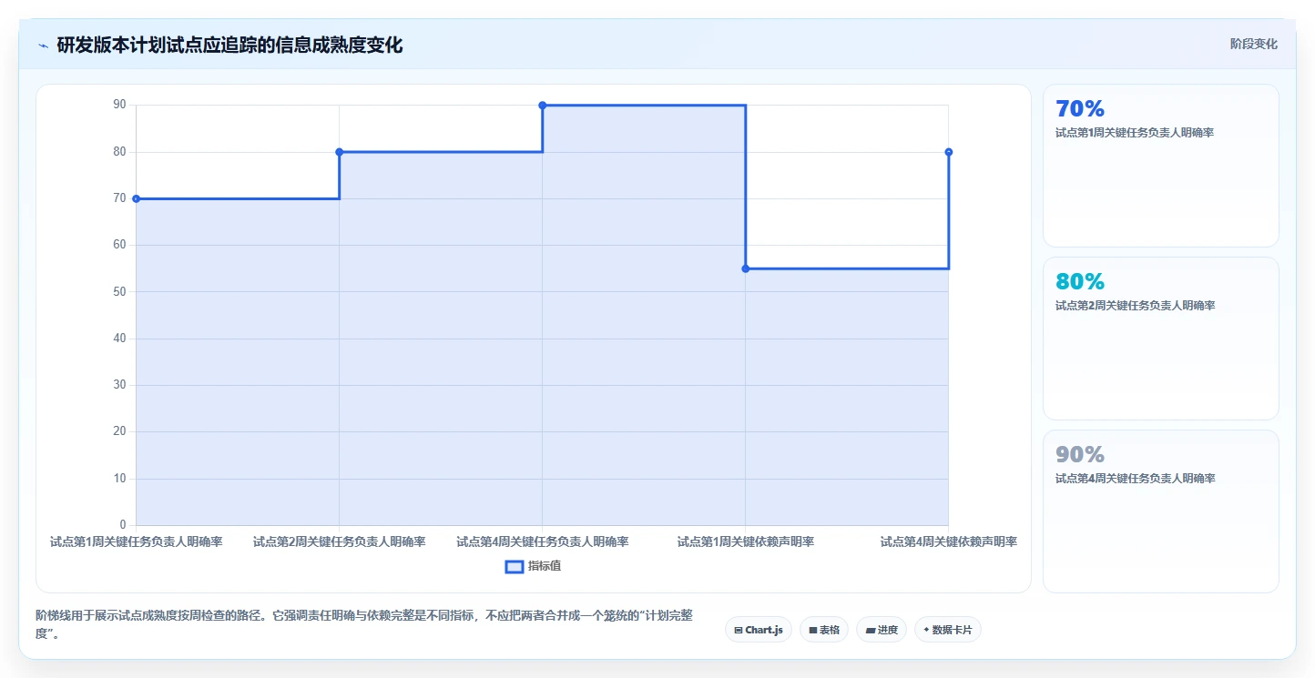The width and height of the screenshot is (1315, 678).
Task: Click y-axis tick label 50
Action: (x=120, y=292)
